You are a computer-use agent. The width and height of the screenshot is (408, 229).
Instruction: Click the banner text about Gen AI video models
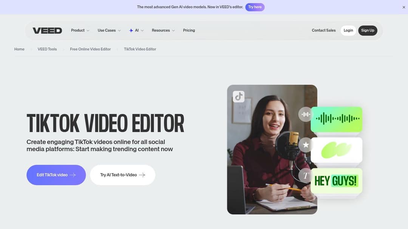click(x=190, y=7)
